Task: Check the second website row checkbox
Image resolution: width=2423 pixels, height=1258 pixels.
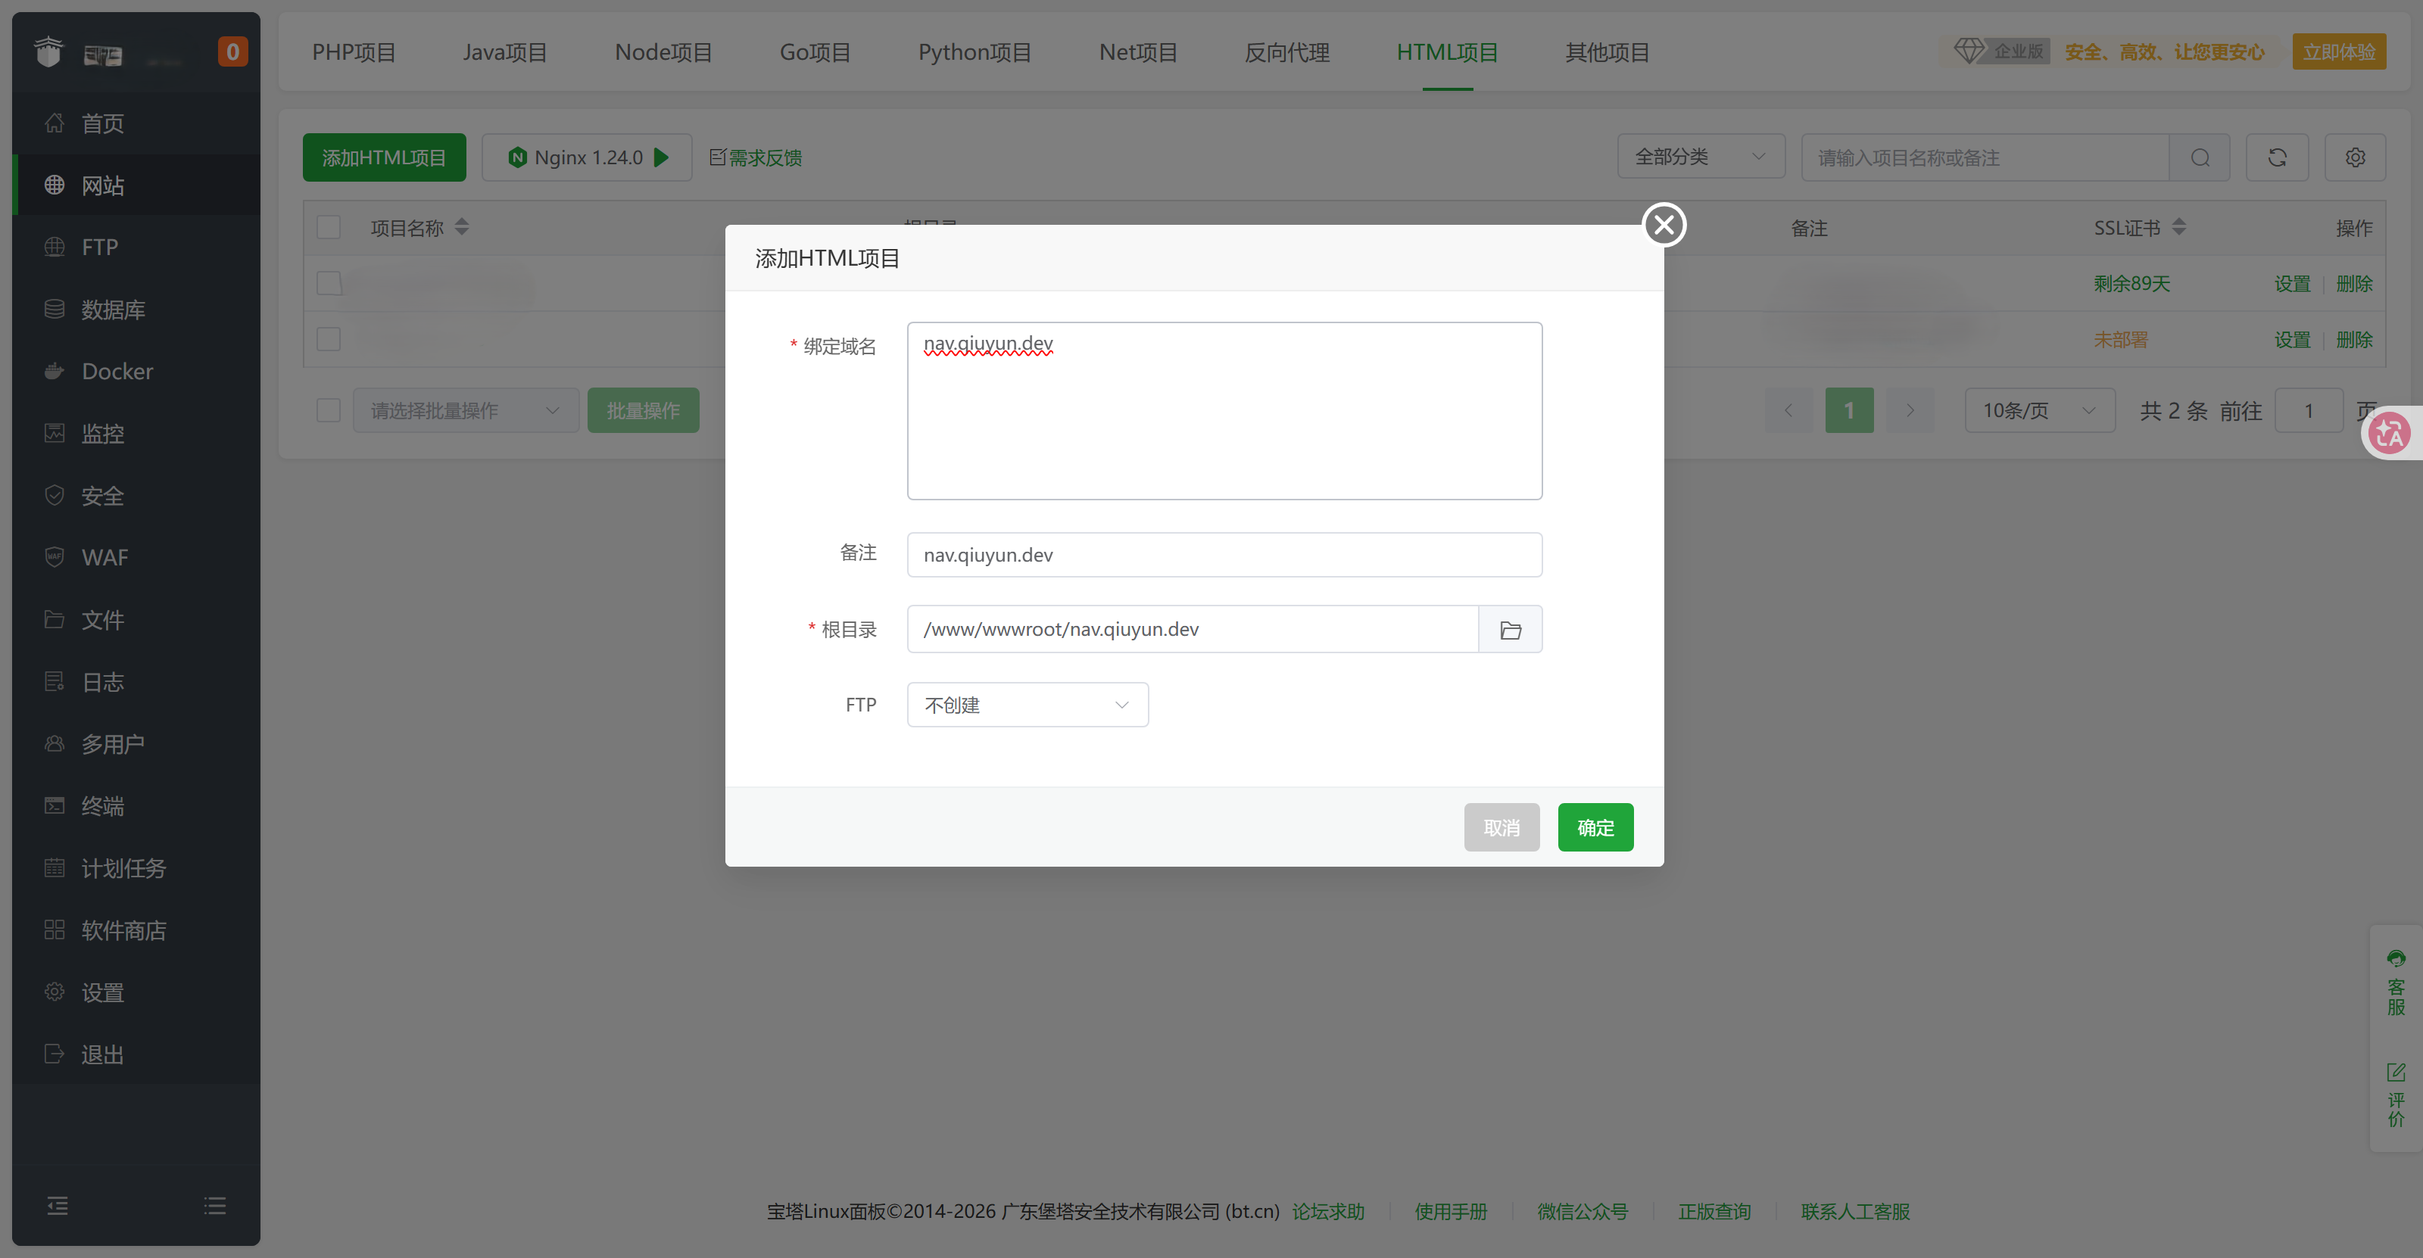Action: 329,339
